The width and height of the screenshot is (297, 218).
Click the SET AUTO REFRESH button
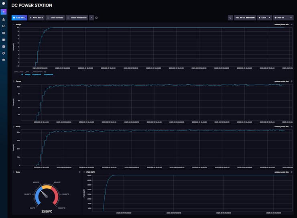coord(245,18)
